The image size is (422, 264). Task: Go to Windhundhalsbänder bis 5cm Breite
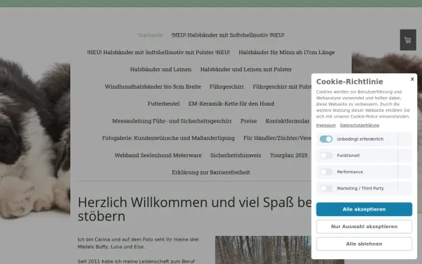(x=153, y=87)
